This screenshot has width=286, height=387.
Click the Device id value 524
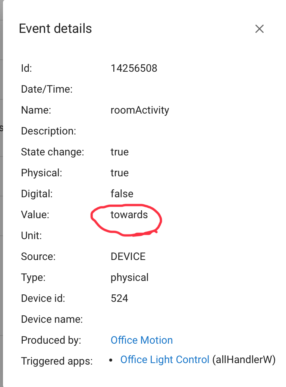[119, 298]
